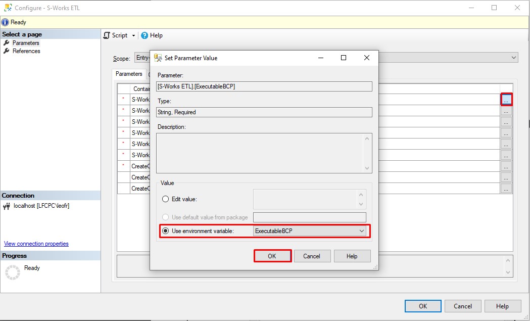Click the Configure window title bar icon
Viewport: 530px width, 321px height.
(x=8, y=8)
